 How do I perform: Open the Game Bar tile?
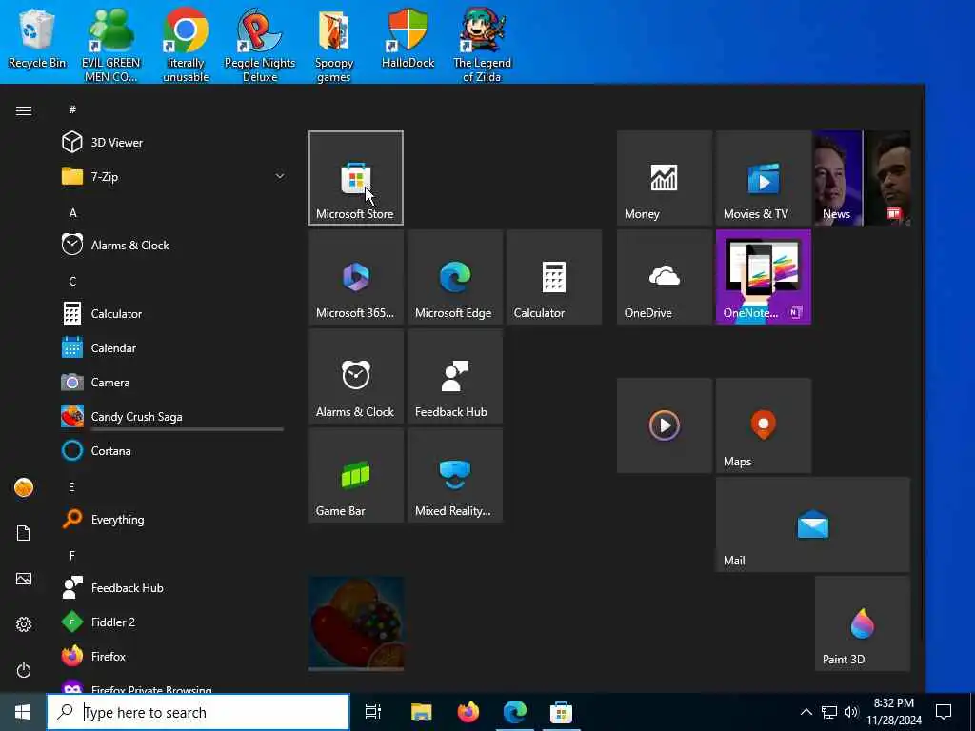[356, 475]
